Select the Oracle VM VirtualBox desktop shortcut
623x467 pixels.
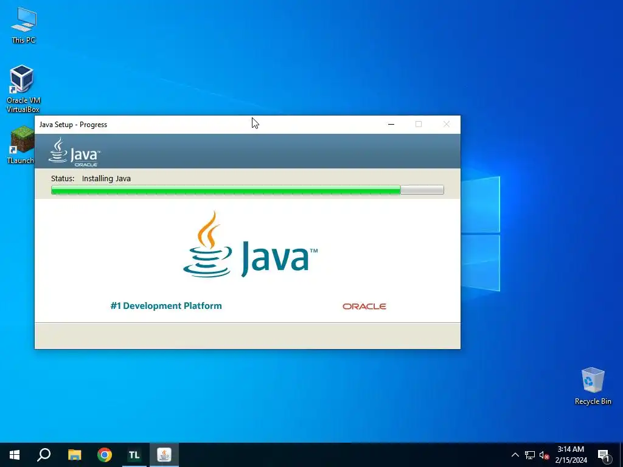pos(23,89)
